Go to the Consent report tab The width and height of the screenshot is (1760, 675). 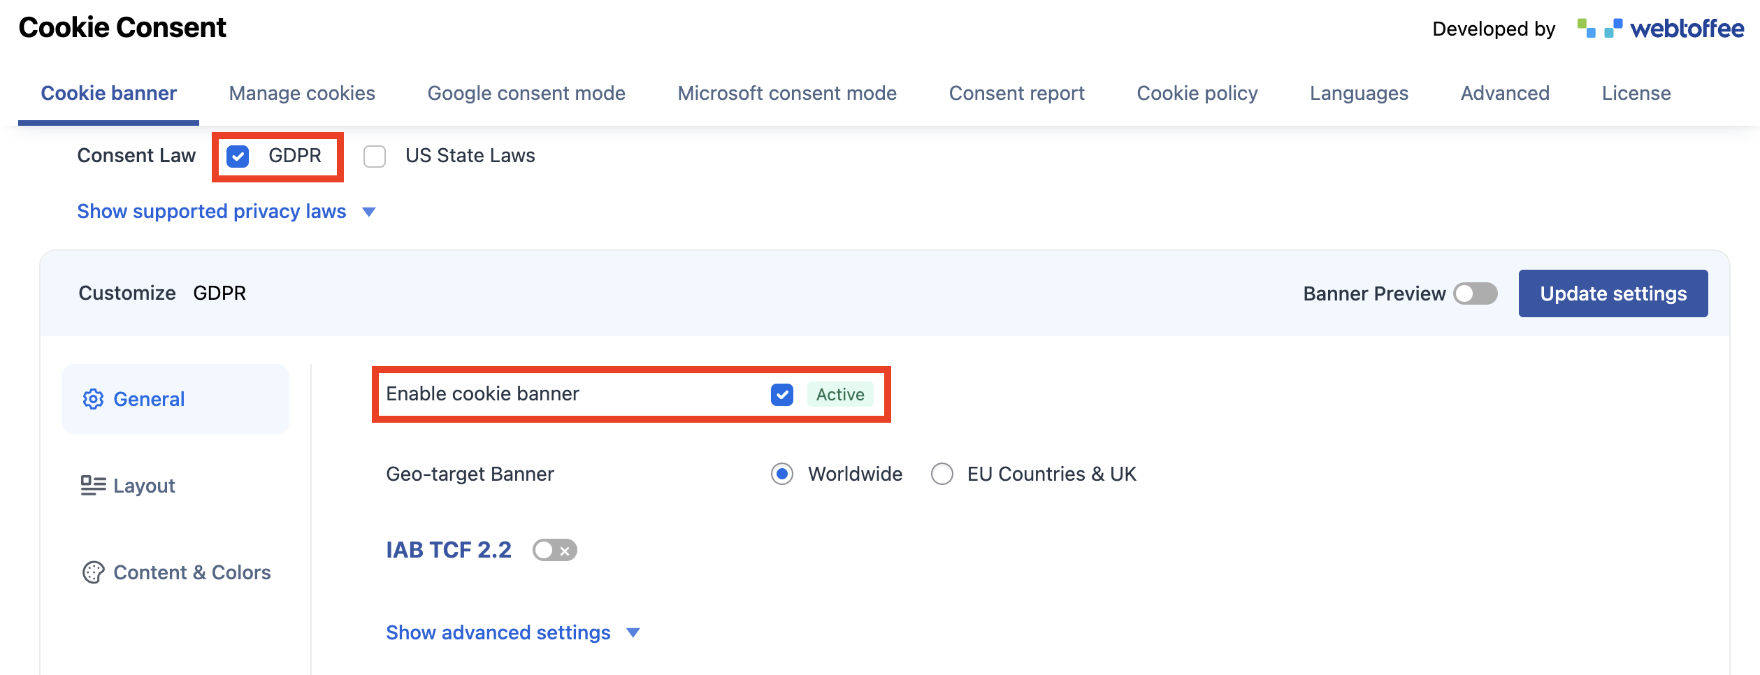(x=1017, y=92)
